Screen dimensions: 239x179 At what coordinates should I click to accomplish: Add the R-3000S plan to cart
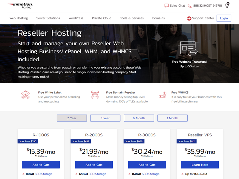click(147, 165)
